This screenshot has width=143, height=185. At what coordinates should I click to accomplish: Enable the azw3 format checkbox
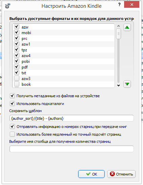click(17, 78)
